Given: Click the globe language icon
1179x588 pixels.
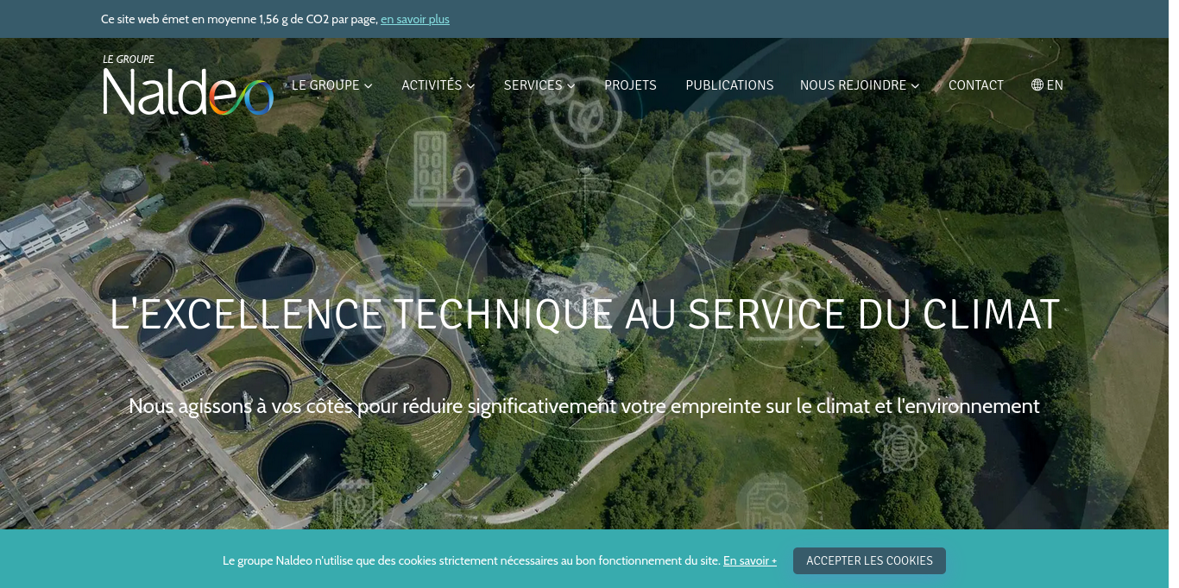Looking at the screenshot, I should point(1037,85).
